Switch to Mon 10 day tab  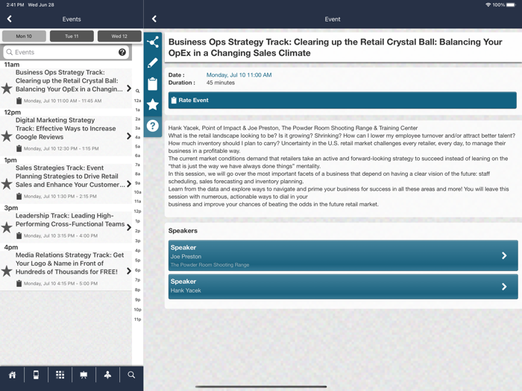[24, 36]
